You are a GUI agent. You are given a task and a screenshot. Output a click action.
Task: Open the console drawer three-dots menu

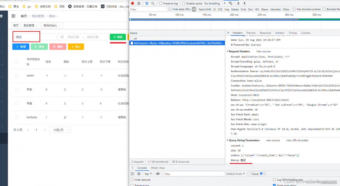click(x=132, y=168)
